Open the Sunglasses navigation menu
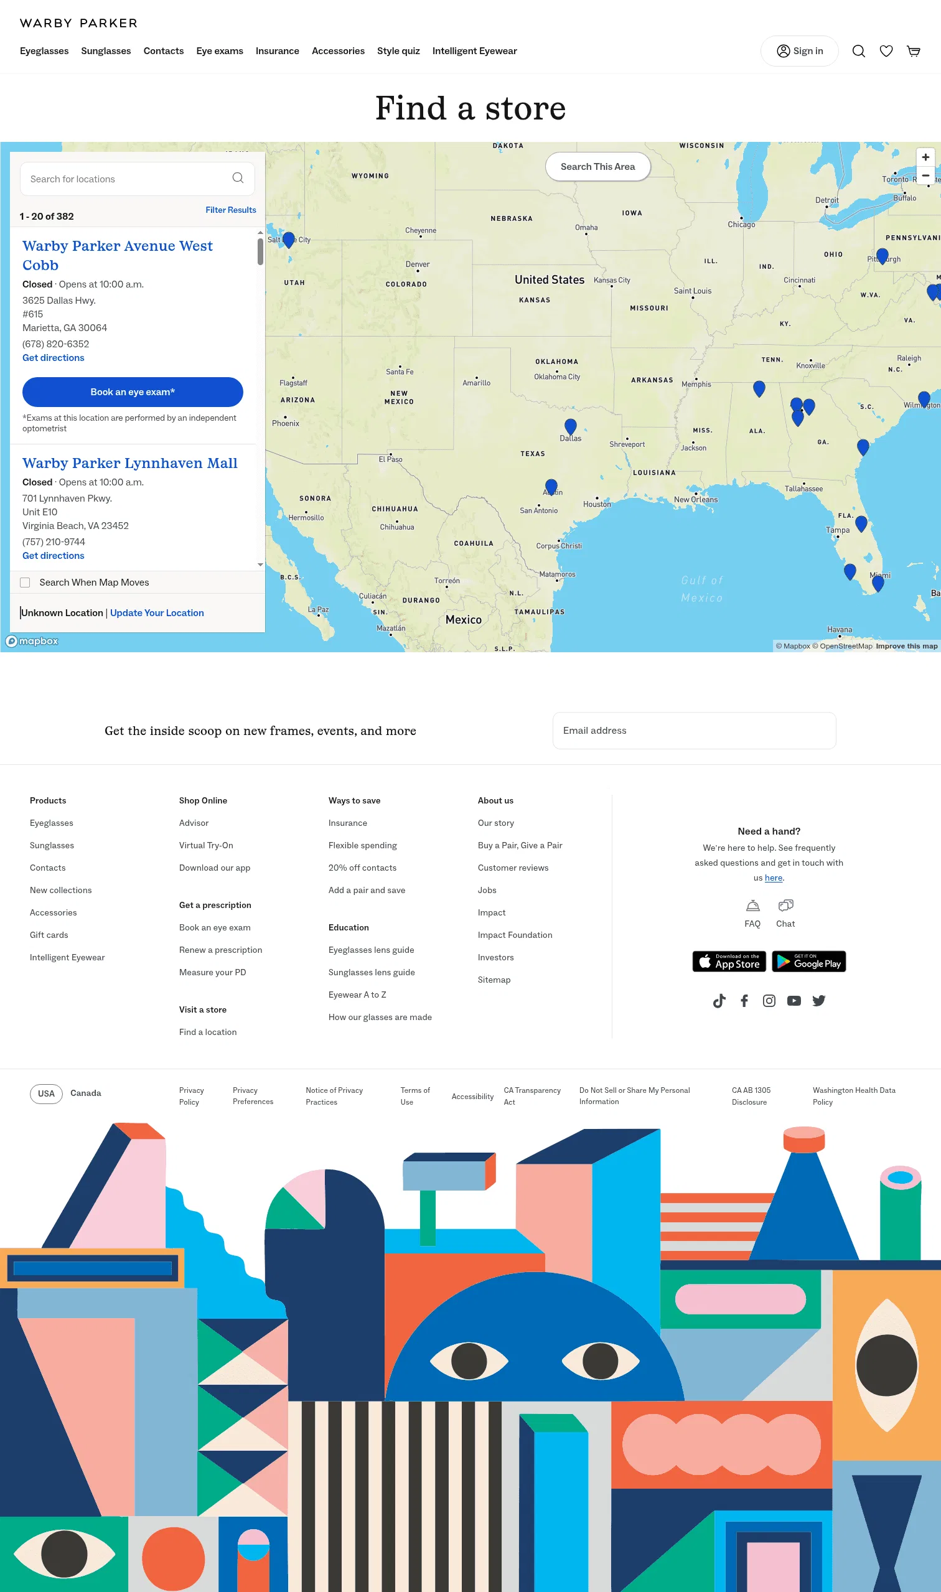The image size is (941, 1592). [106, 52]
